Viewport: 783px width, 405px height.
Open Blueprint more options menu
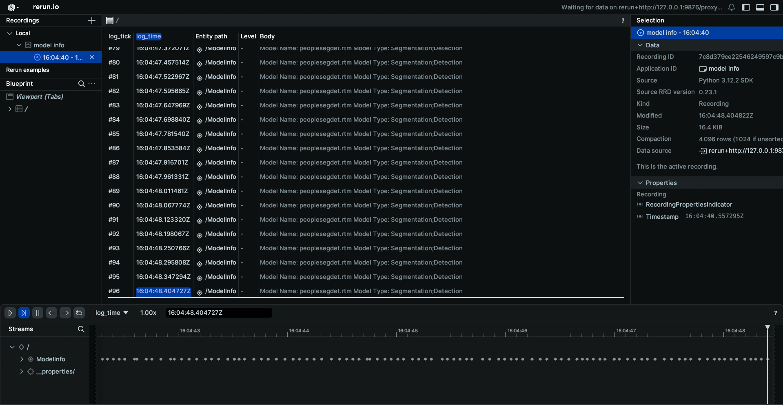(92, 84)
